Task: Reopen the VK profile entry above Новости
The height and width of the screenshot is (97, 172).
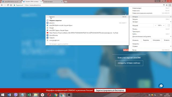Action: tap(87, 35)
